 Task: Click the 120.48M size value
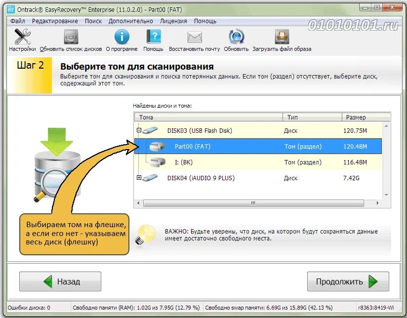(355, 147)
